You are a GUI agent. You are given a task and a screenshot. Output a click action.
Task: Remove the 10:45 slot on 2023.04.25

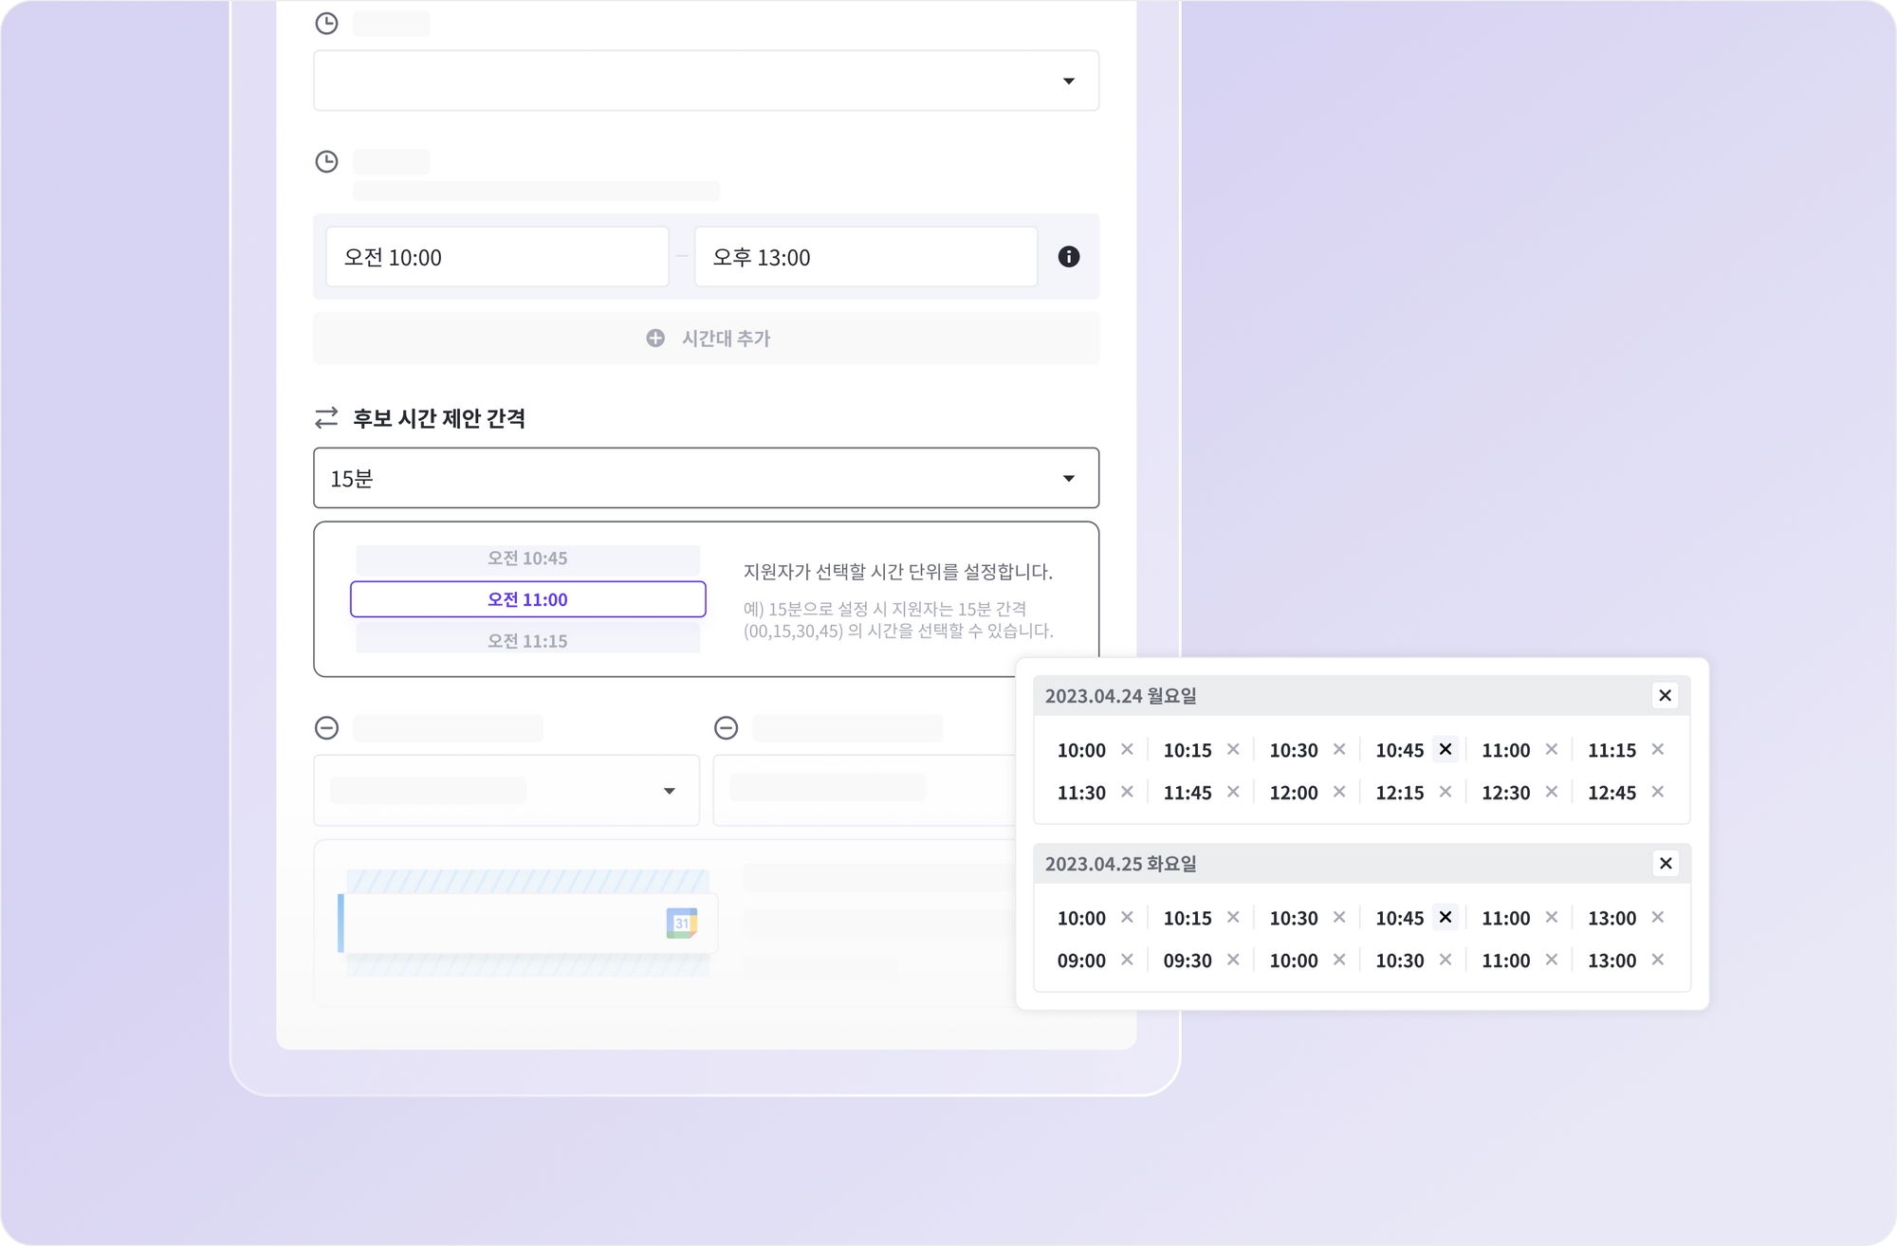[x=1445, y=917]
